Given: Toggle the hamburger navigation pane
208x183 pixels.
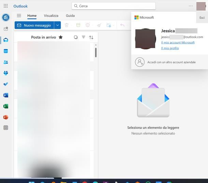Looking at the screenshot, I should click(19, 16).
